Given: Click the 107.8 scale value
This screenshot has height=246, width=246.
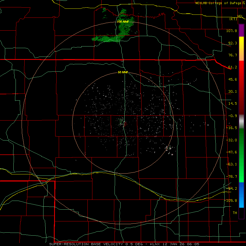Looking at the screenshot, I should 232,31.
